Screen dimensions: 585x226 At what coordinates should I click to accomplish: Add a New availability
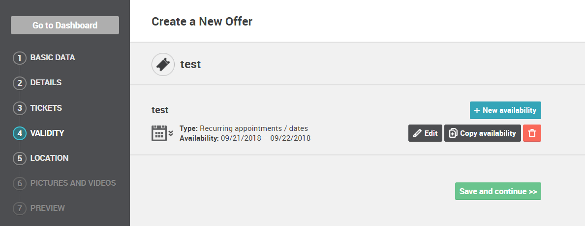pyautogui.click(x=505, y=110)
